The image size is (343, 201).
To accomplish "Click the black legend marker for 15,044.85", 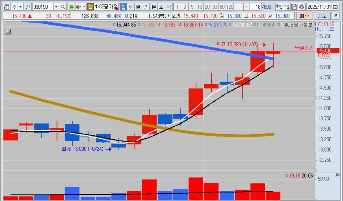I will 114,25.
